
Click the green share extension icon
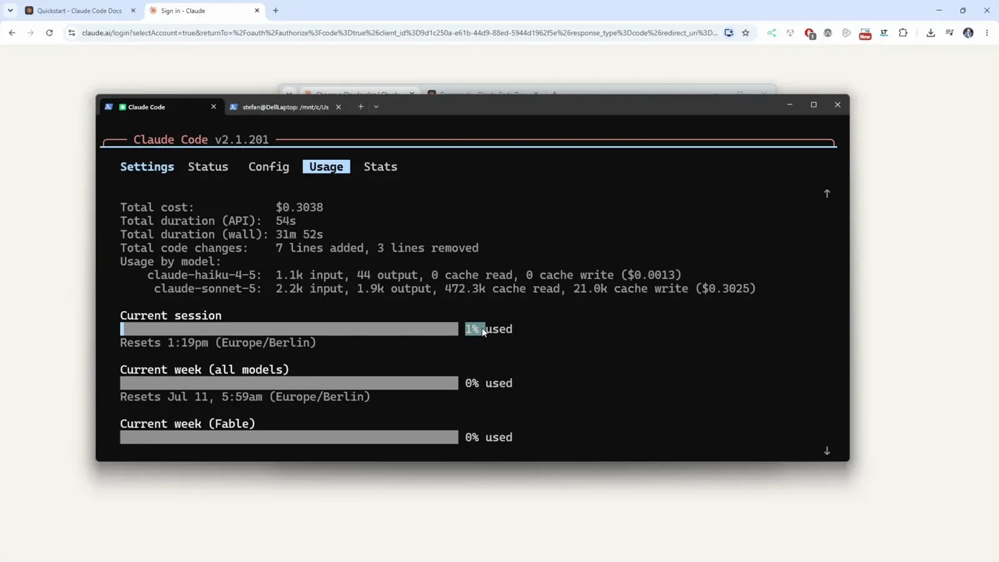pos(772,33)
